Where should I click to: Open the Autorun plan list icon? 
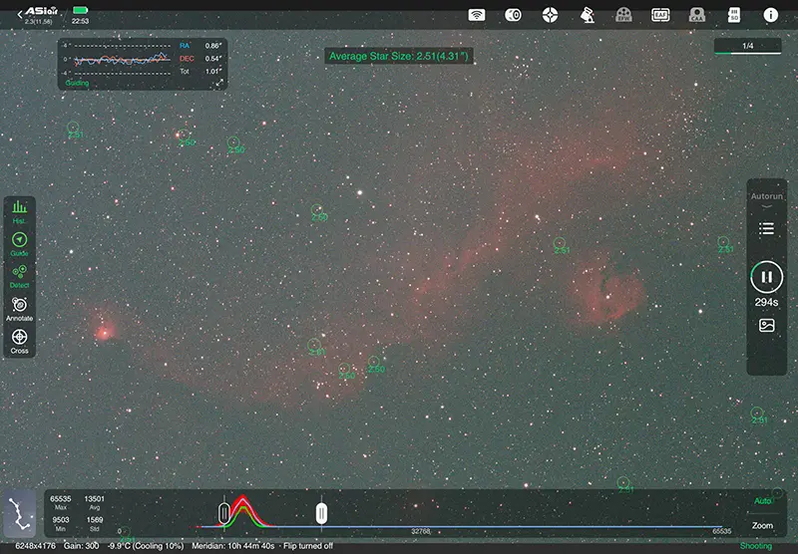click(766, 229)
